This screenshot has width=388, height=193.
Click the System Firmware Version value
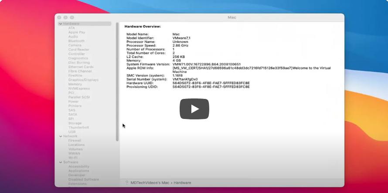[x=206, y=64]
